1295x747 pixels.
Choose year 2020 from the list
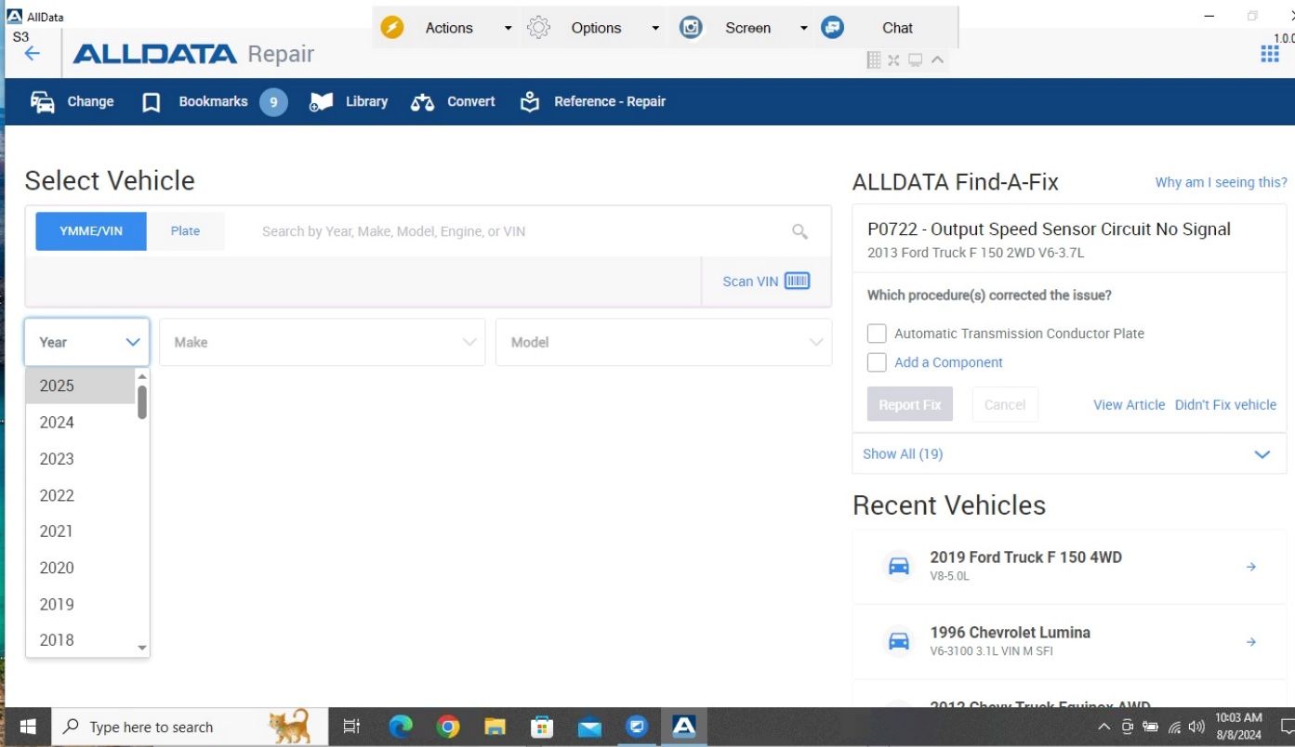pos(81,568)
